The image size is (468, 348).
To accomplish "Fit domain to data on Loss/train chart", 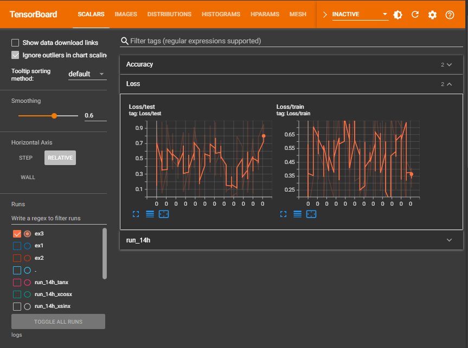I will click(x=311, y=214).
